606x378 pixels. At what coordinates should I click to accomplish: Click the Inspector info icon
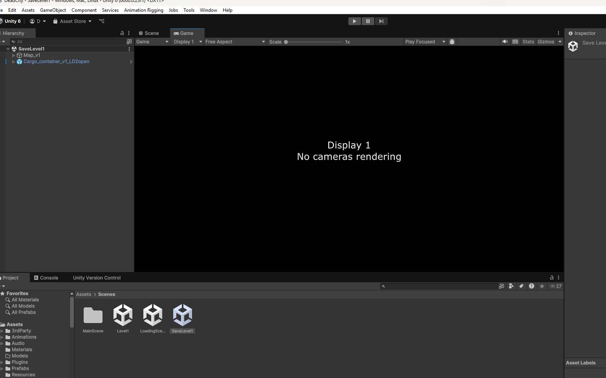[570, 33]
